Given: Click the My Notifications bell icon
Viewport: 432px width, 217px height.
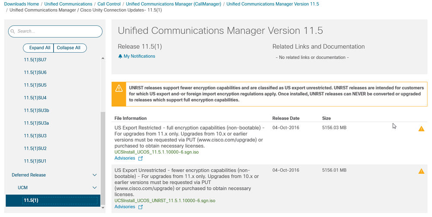Looking at the screenshot, I should [x=120, y=57].
